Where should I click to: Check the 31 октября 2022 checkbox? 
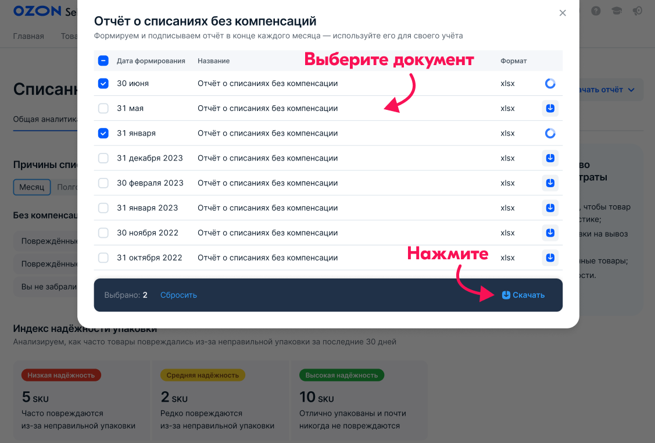[103, 258]
